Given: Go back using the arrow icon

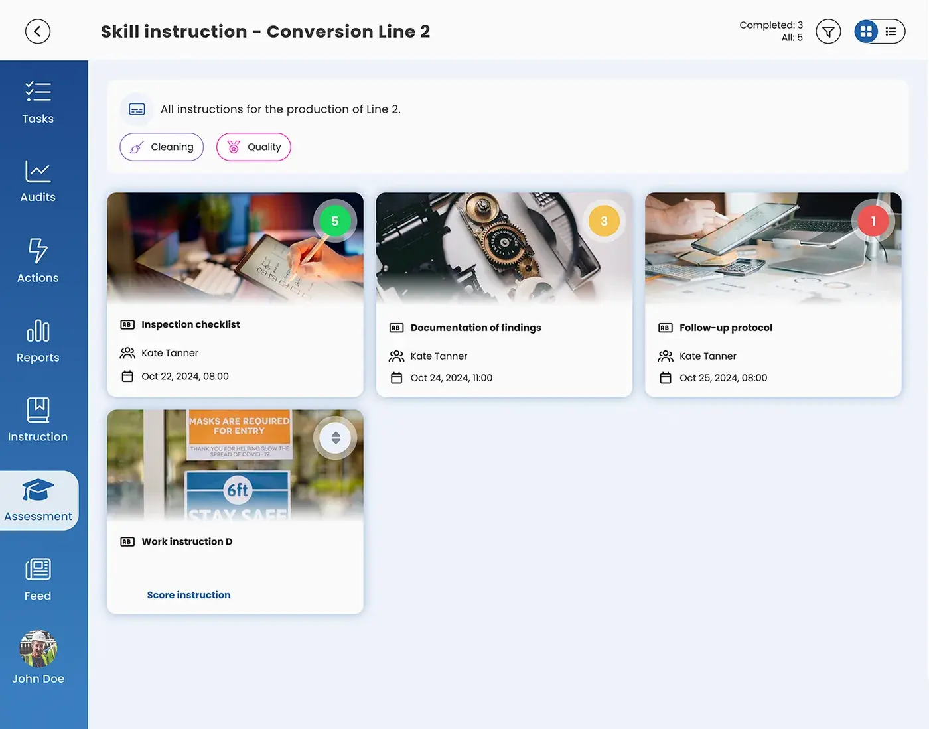Looking at the screenshot, I should (x=38, y=31).
